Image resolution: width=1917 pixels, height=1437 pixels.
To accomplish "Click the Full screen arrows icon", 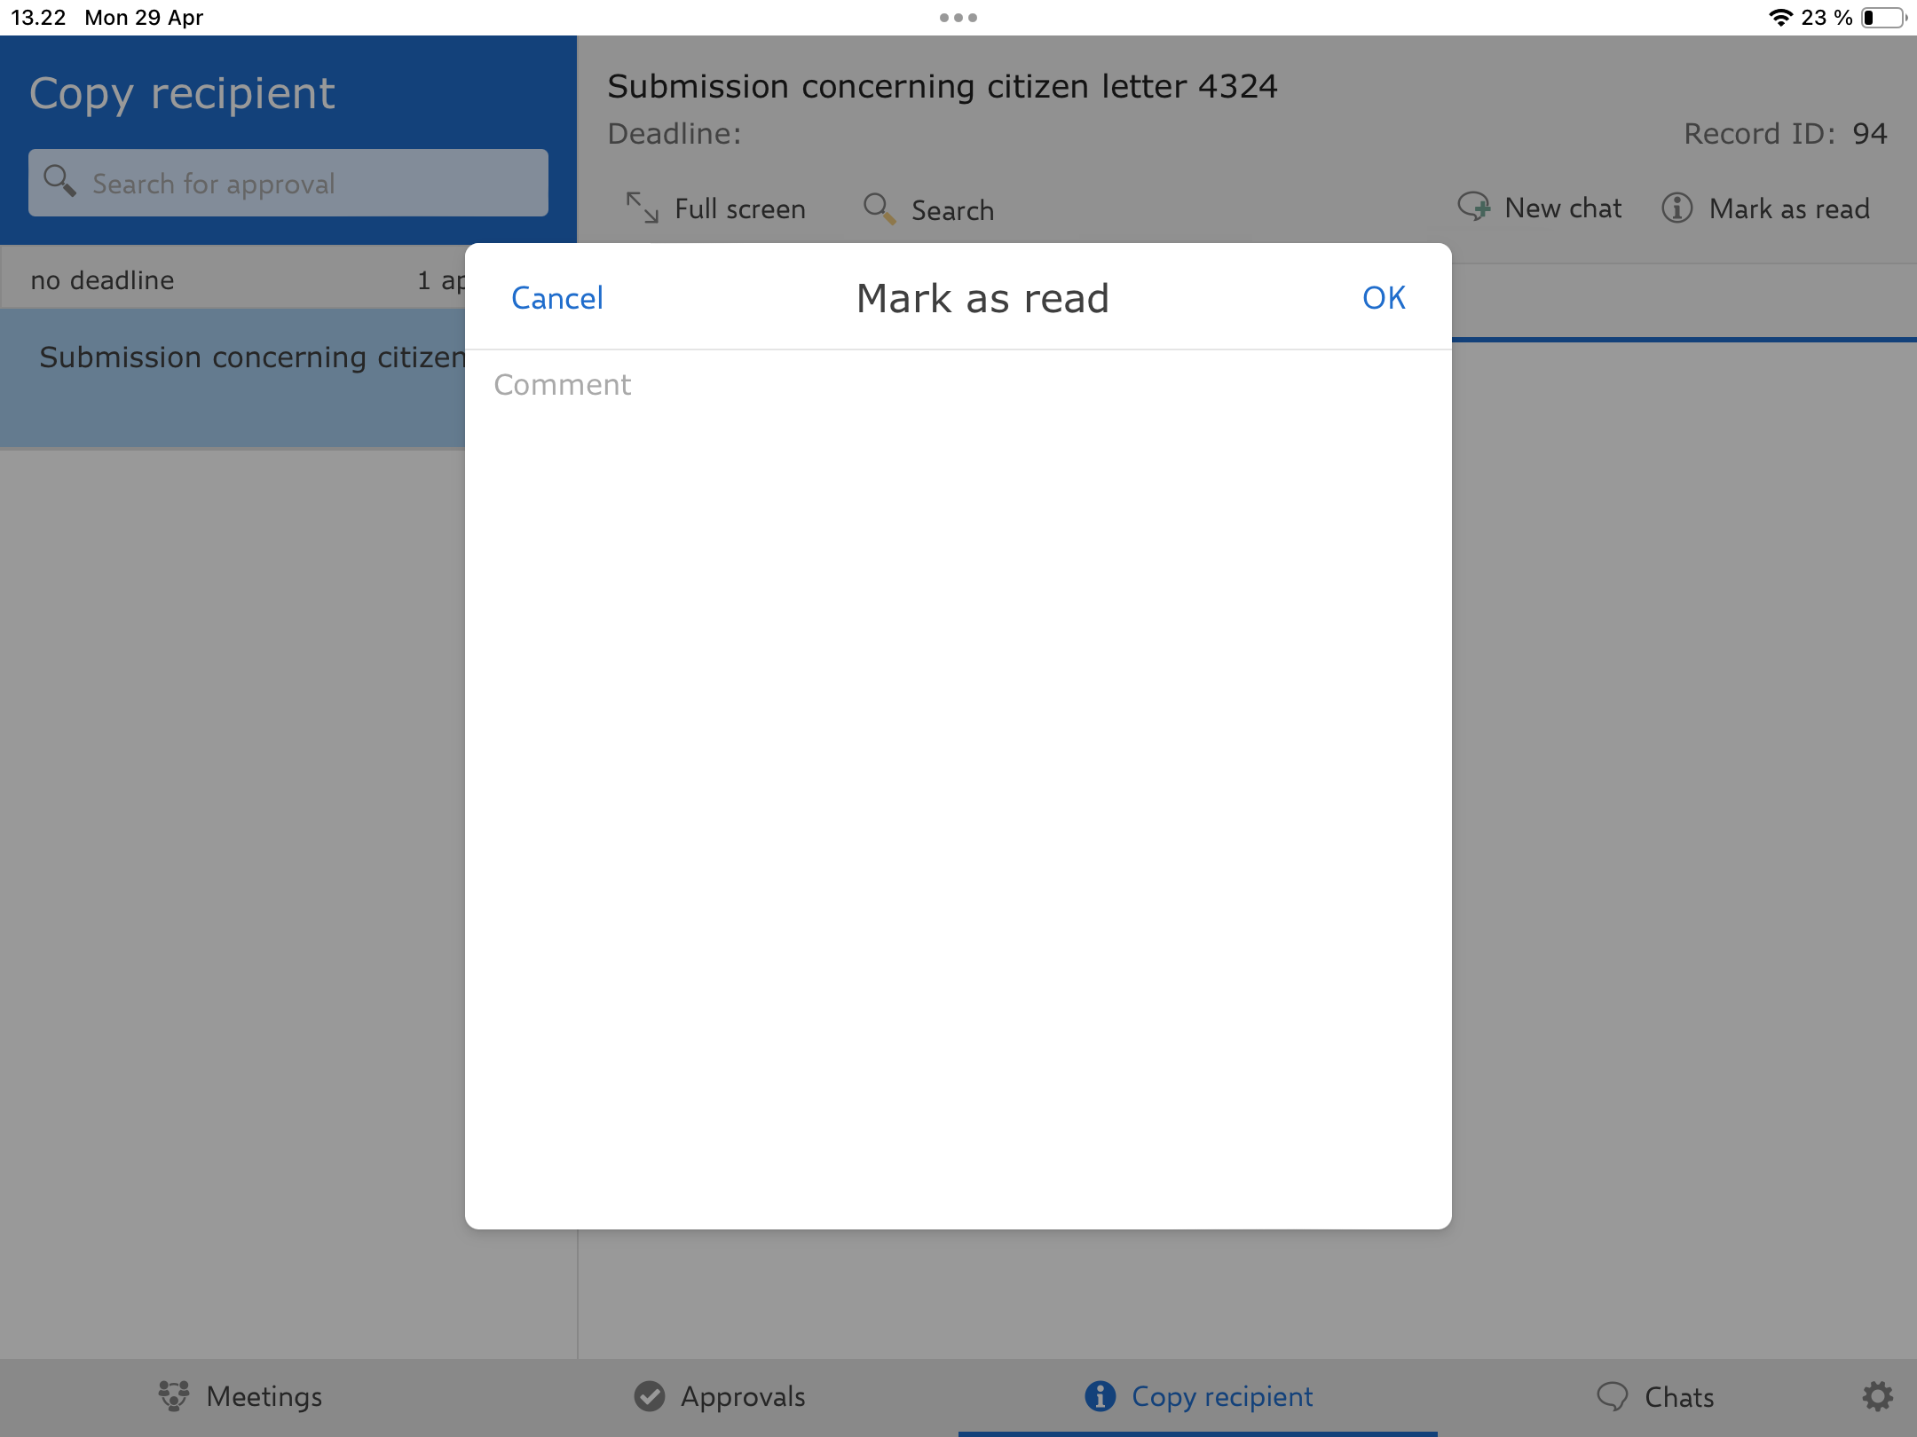I will click(x=642, y=208).
